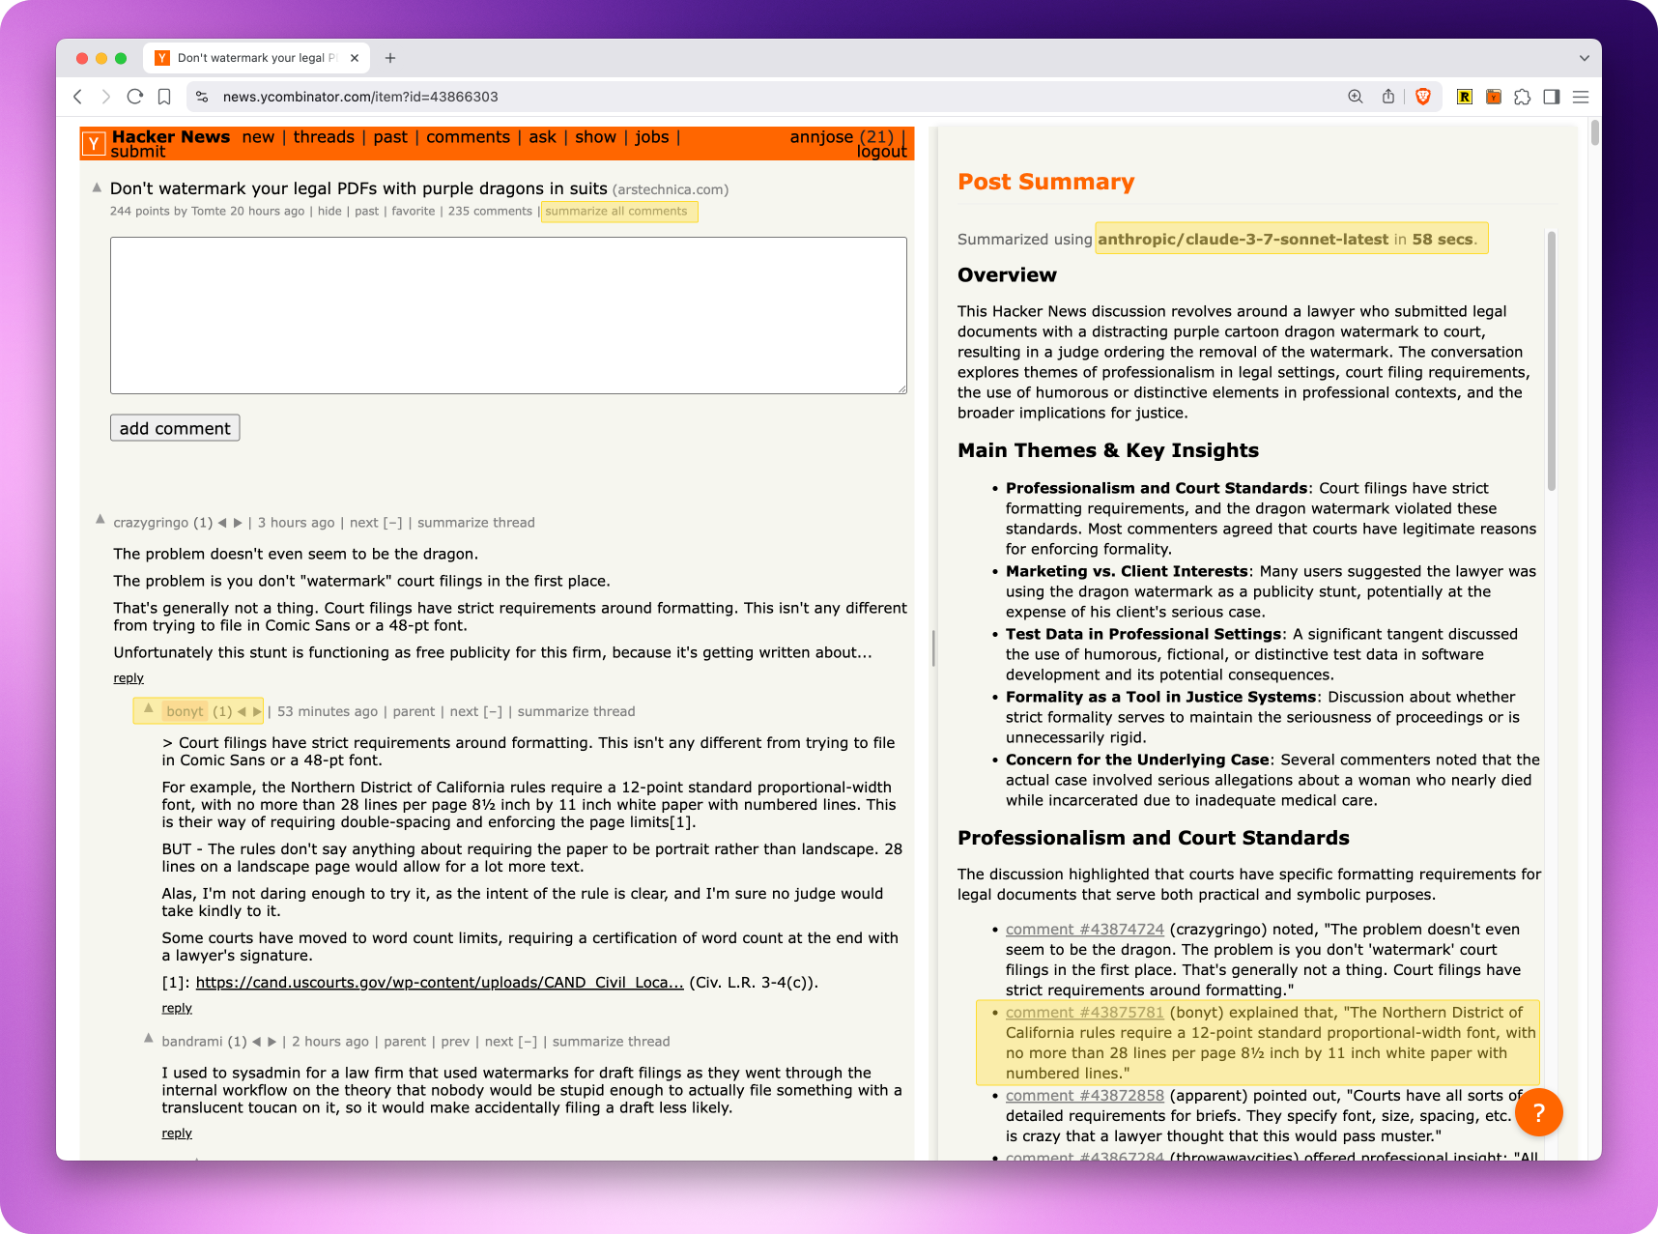1658x1234 pixels.
Task: Open a new browser tab
Action: (390, 58)
